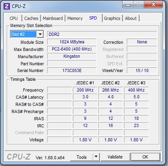The image size is (168, 166).
Task: Click CAS# Latency value 4.0
Action: pos(111,97)
